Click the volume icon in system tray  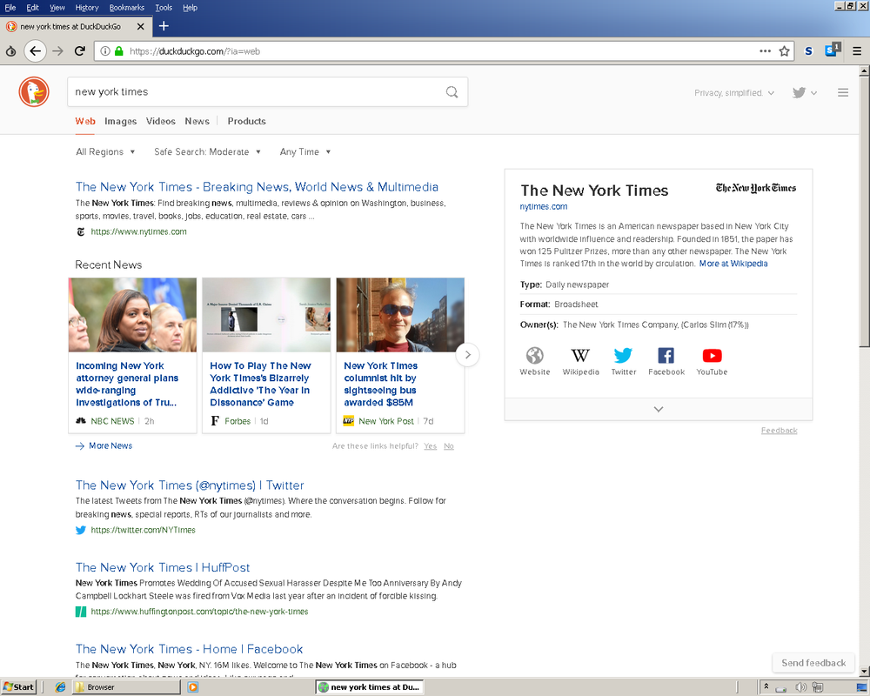pos(800,687)
